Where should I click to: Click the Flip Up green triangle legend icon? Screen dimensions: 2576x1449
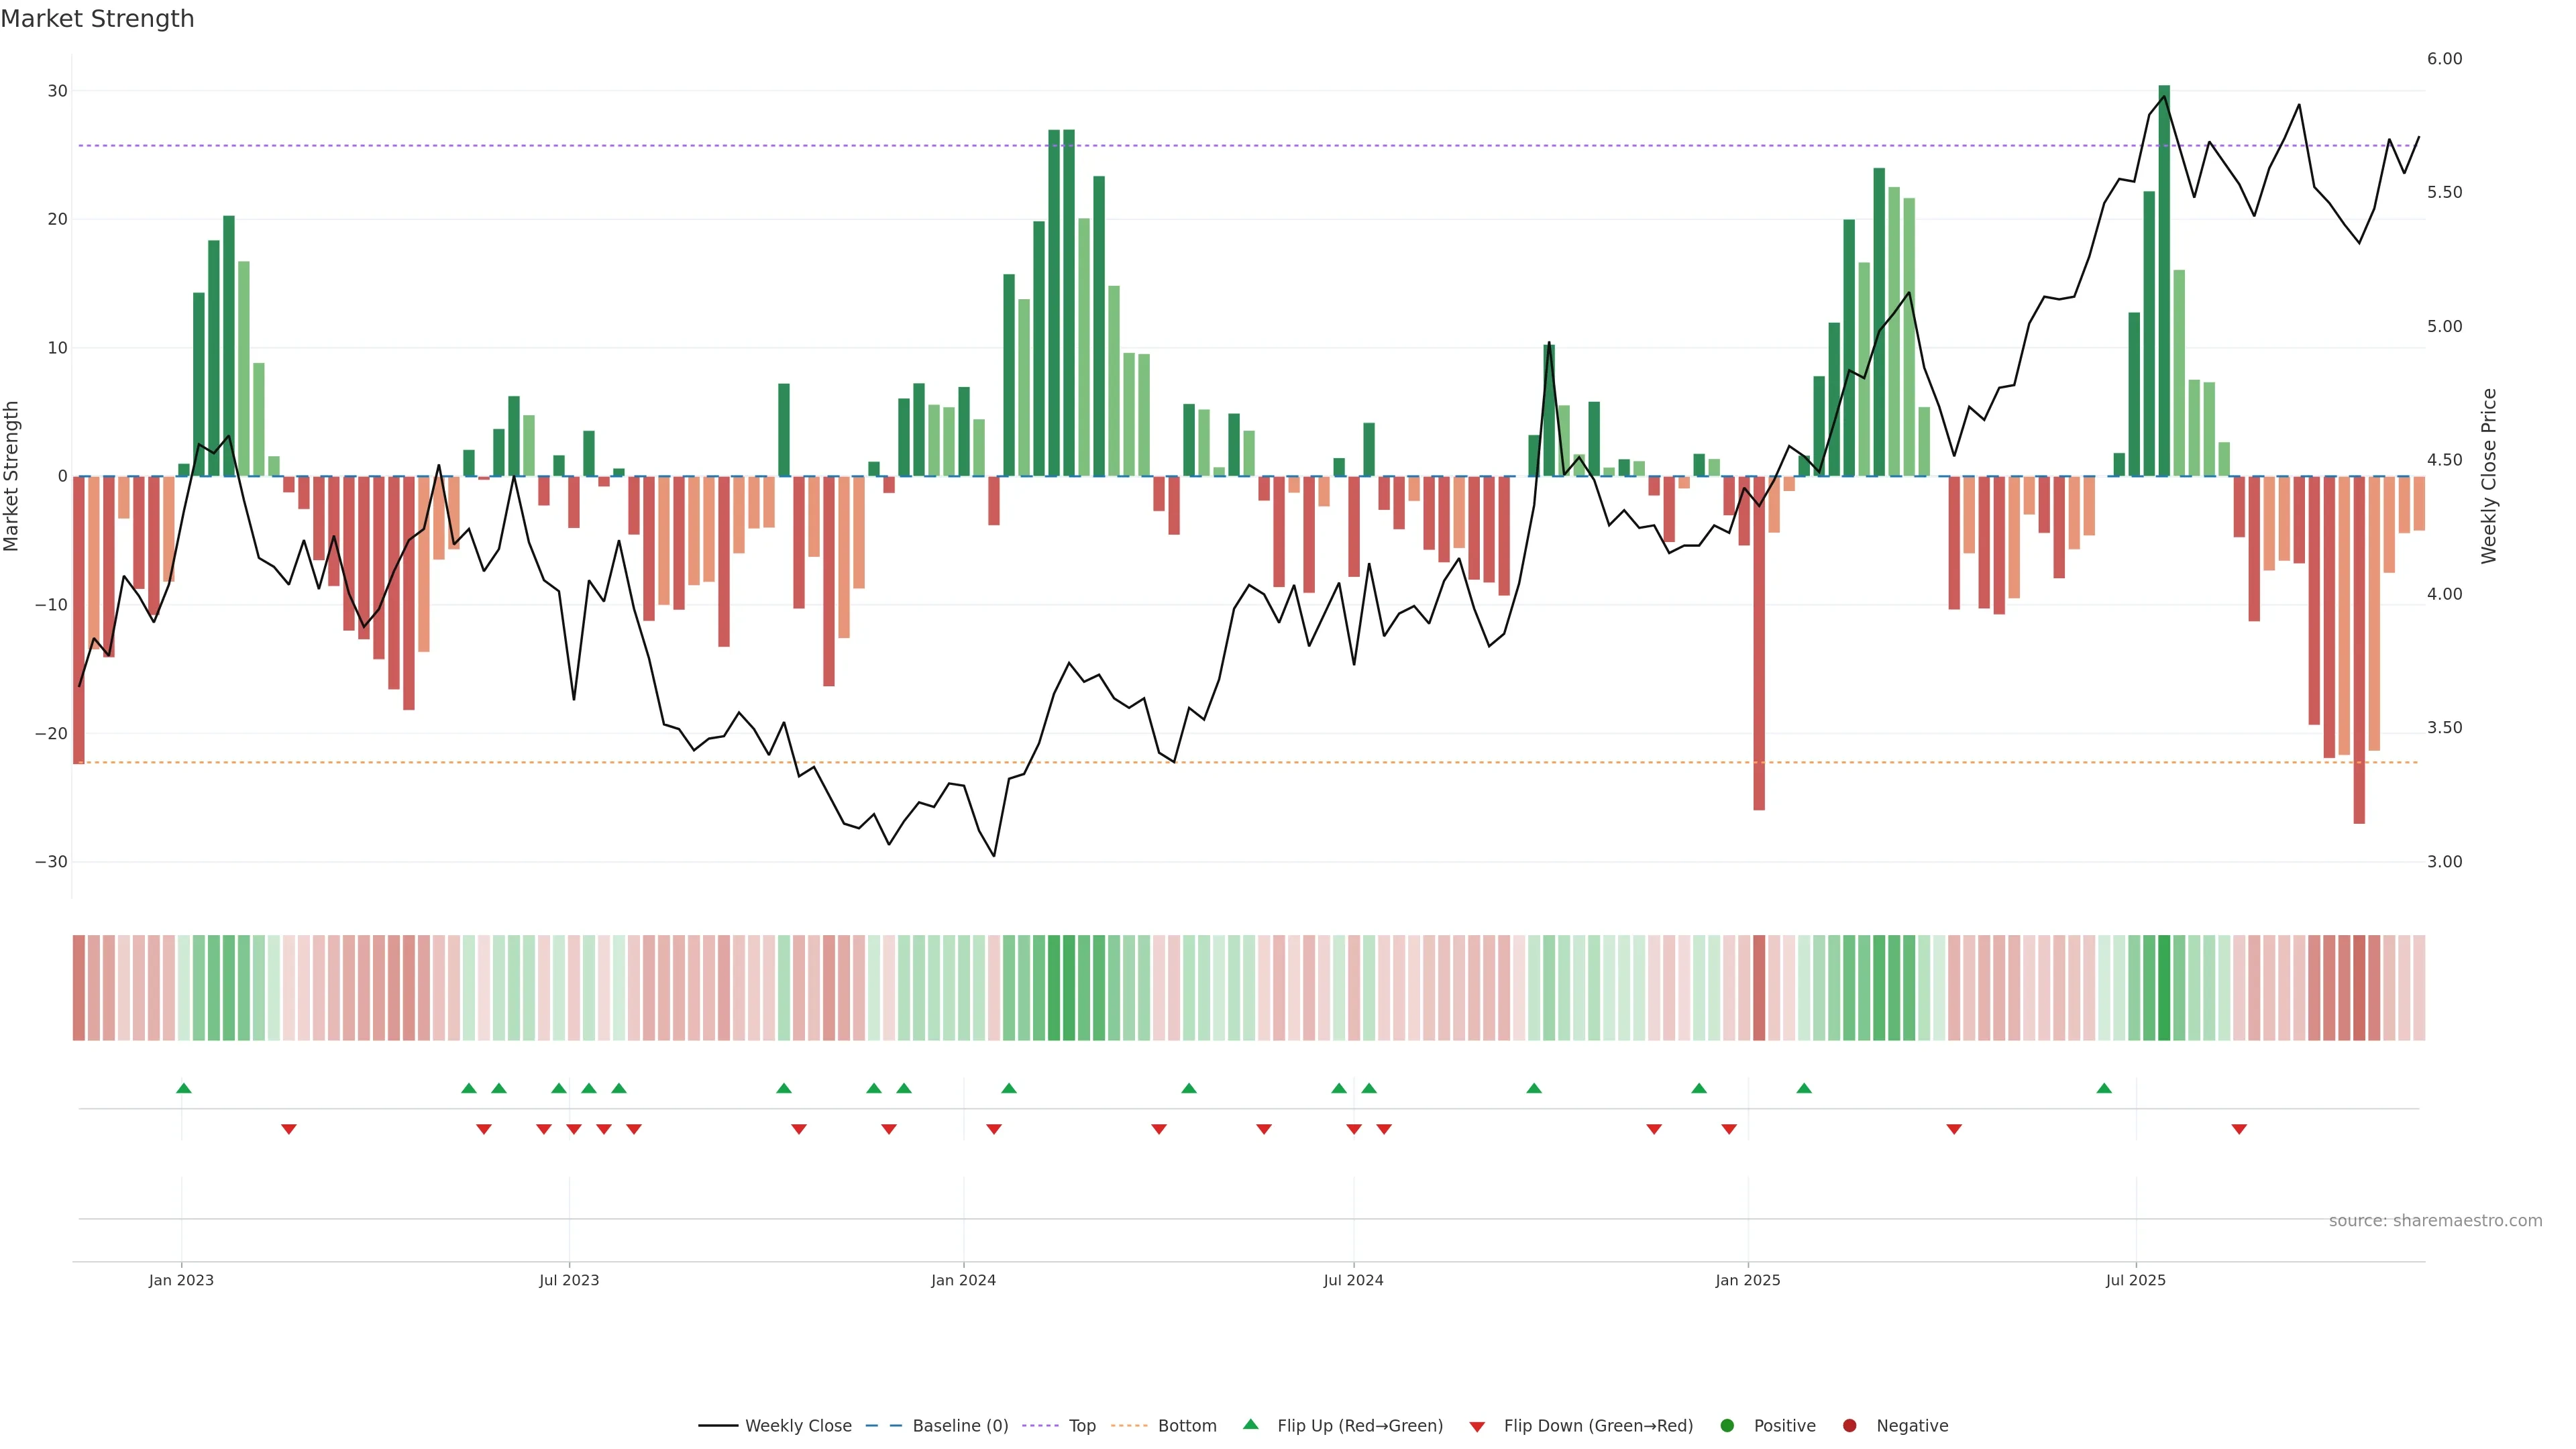pyautogui.click(x=1250, y=1424)
